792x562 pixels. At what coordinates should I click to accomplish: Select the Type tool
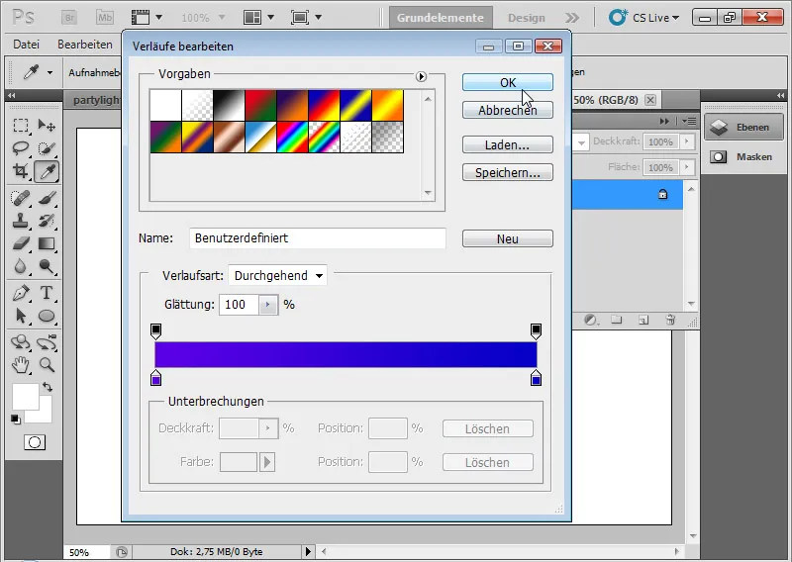click(x=47, y=293)
